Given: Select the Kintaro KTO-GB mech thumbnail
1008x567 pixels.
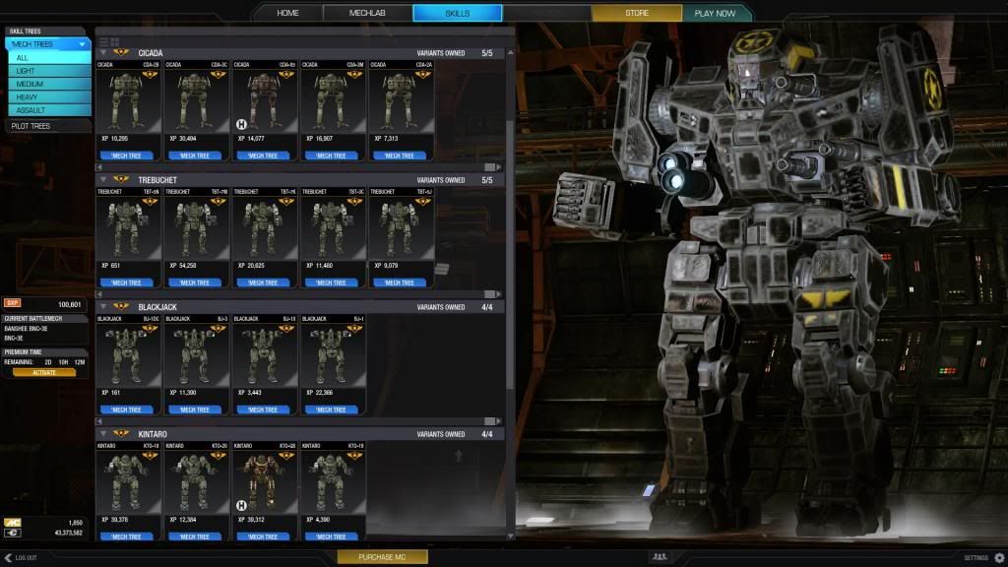Looking at the screenshot, I should pyautogui.click(x=263, y=482).
